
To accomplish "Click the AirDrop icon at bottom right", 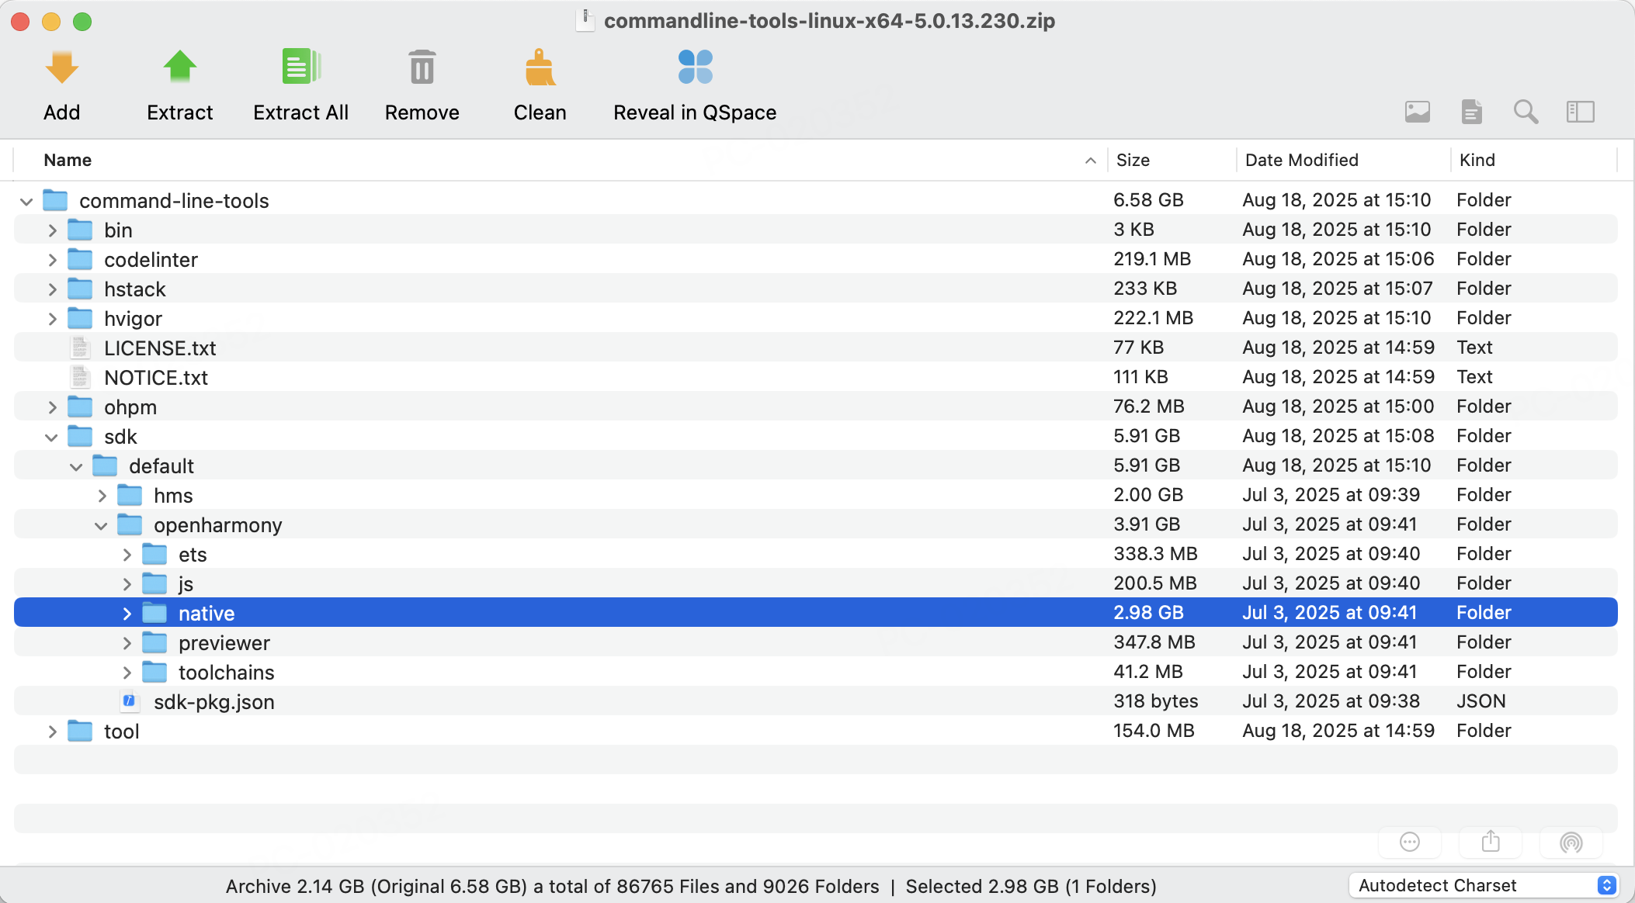I will click(1571, 842).
